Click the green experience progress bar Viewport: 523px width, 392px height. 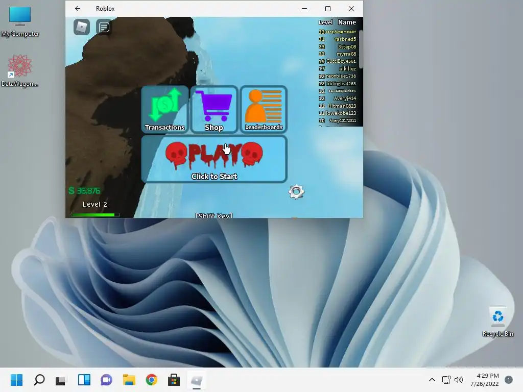tap(94, 215)
